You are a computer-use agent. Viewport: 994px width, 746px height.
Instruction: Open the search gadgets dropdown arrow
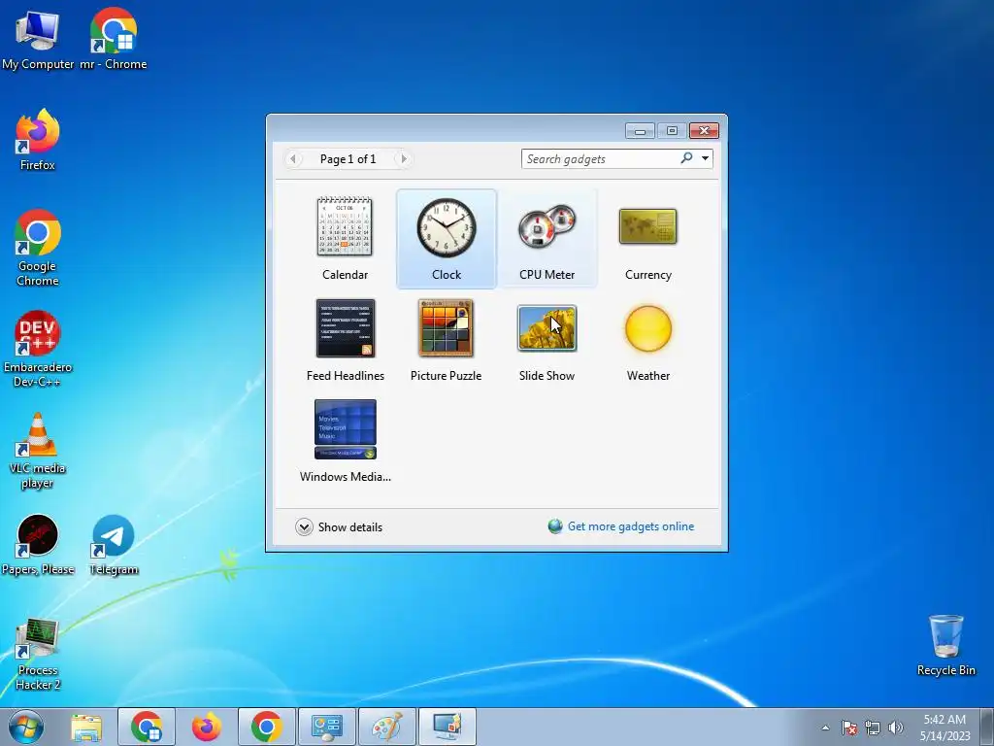pos(705,158)
